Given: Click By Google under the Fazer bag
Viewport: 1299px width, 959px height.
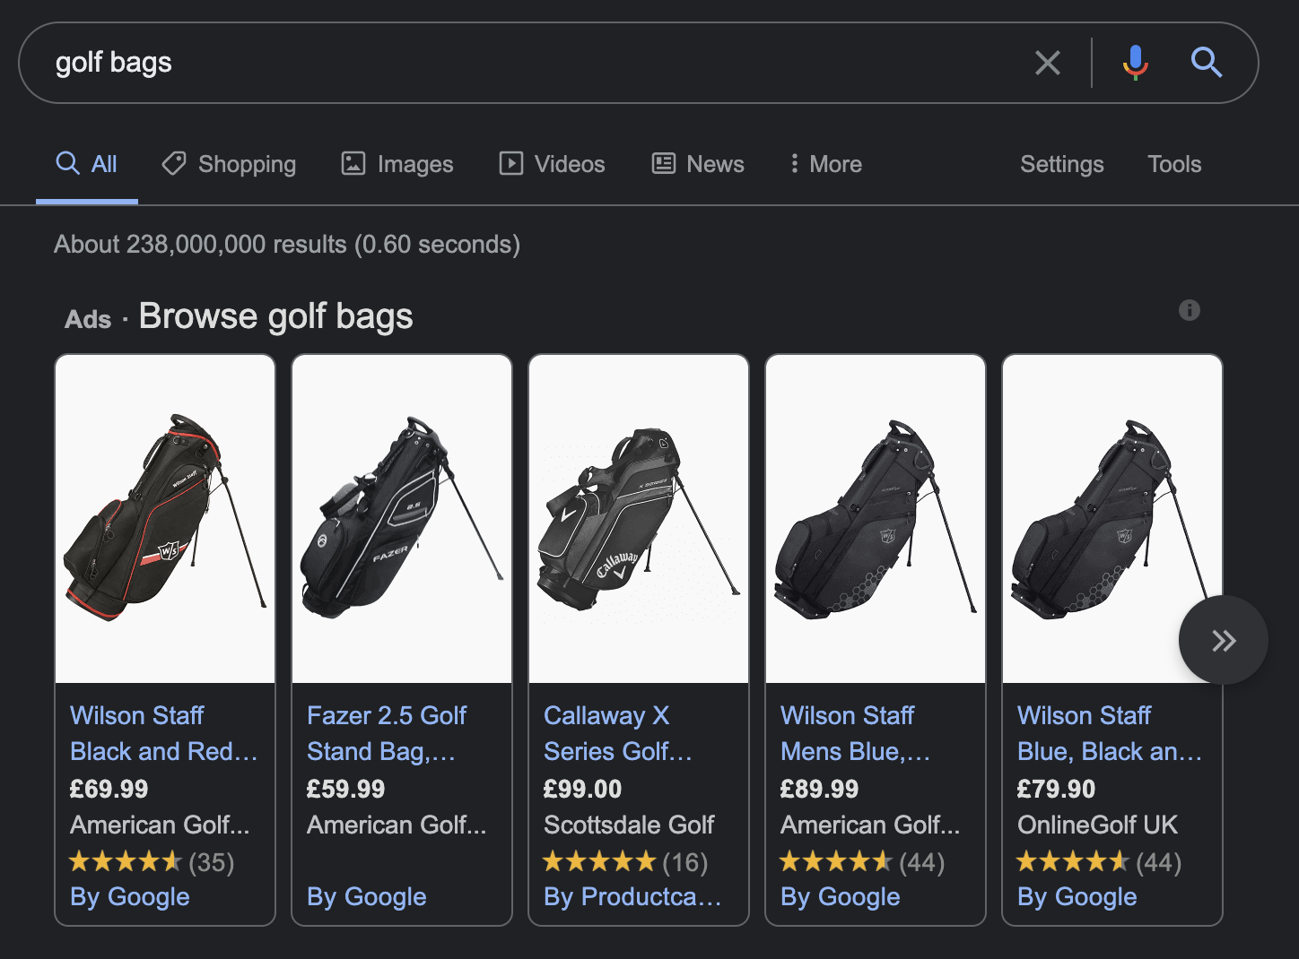Looking at the screenshot, I should point(367,897).
